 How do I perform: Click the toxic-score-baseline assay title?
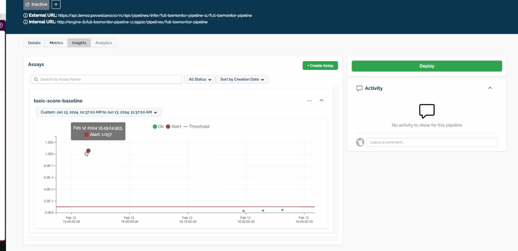coord(58,101)
